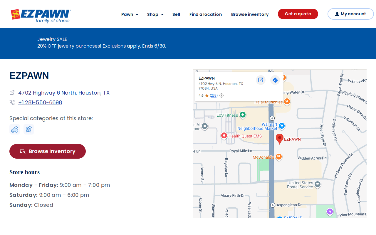Click the Store hours heading
Image resolution: width=376 pixels, height=235 pixels.
click(25, 172)
